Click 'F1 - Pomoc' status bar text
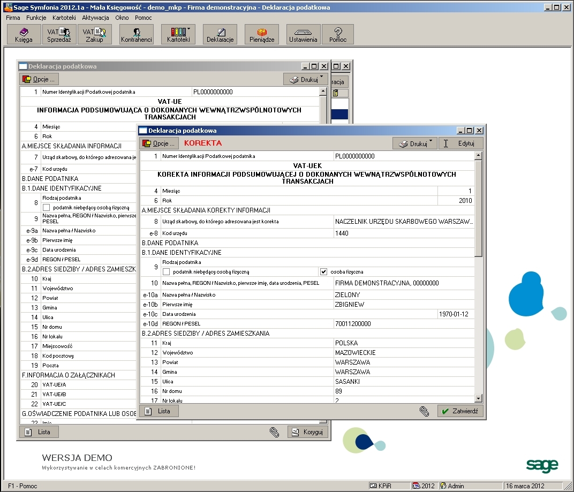Viewport: 574px width, 492px height. pyautogui.click(x=22, y=486)
